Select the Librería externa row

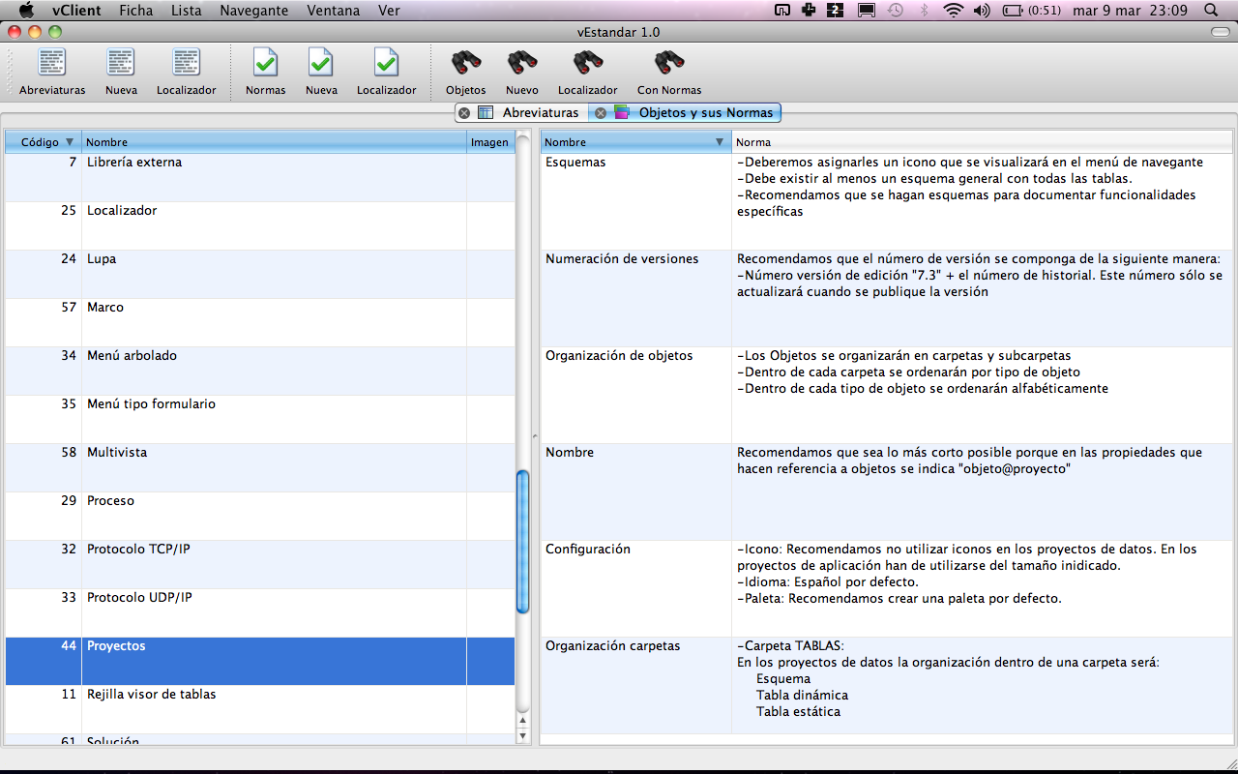[260, 177]
